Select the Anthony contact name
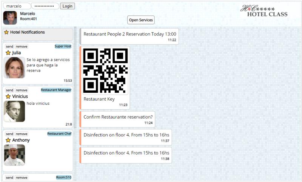Image resolution: width=302 pixels, height=182 pixels. pos(21,140)
